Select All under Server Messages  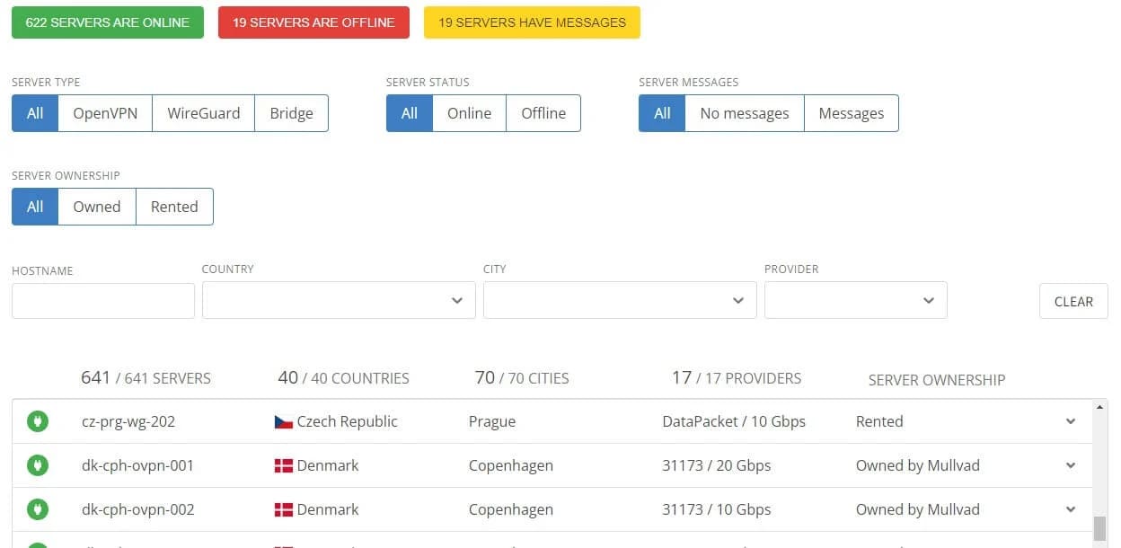click(662, 113)
